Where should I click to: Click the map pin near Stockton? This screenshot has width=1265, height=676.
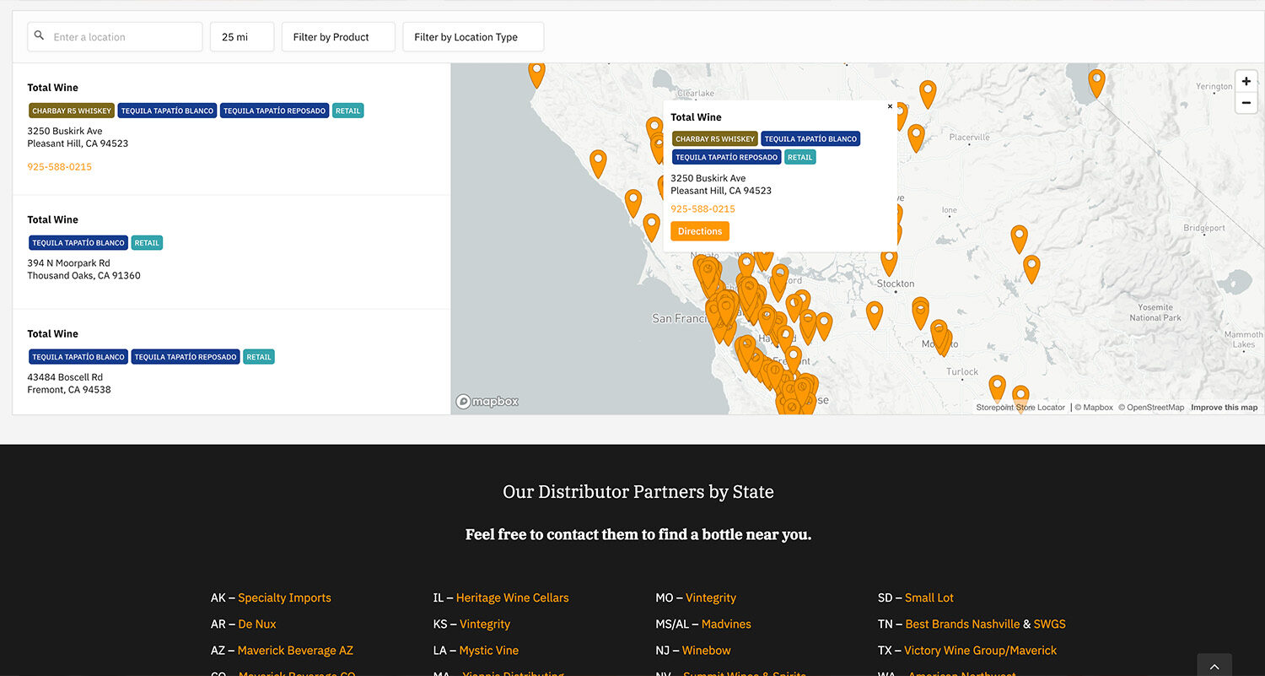(x=889, y=261)
